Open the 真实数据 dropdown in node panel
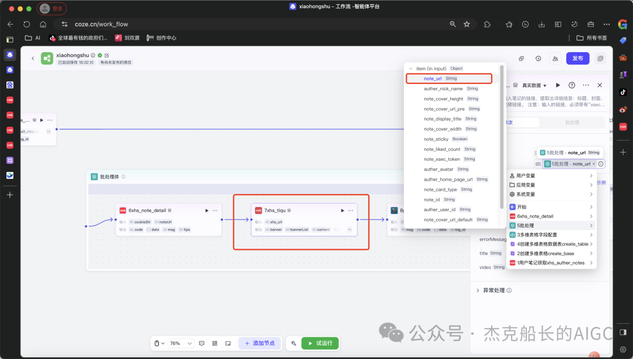This screenshot has width=633, height=359. tap(534, 85)
